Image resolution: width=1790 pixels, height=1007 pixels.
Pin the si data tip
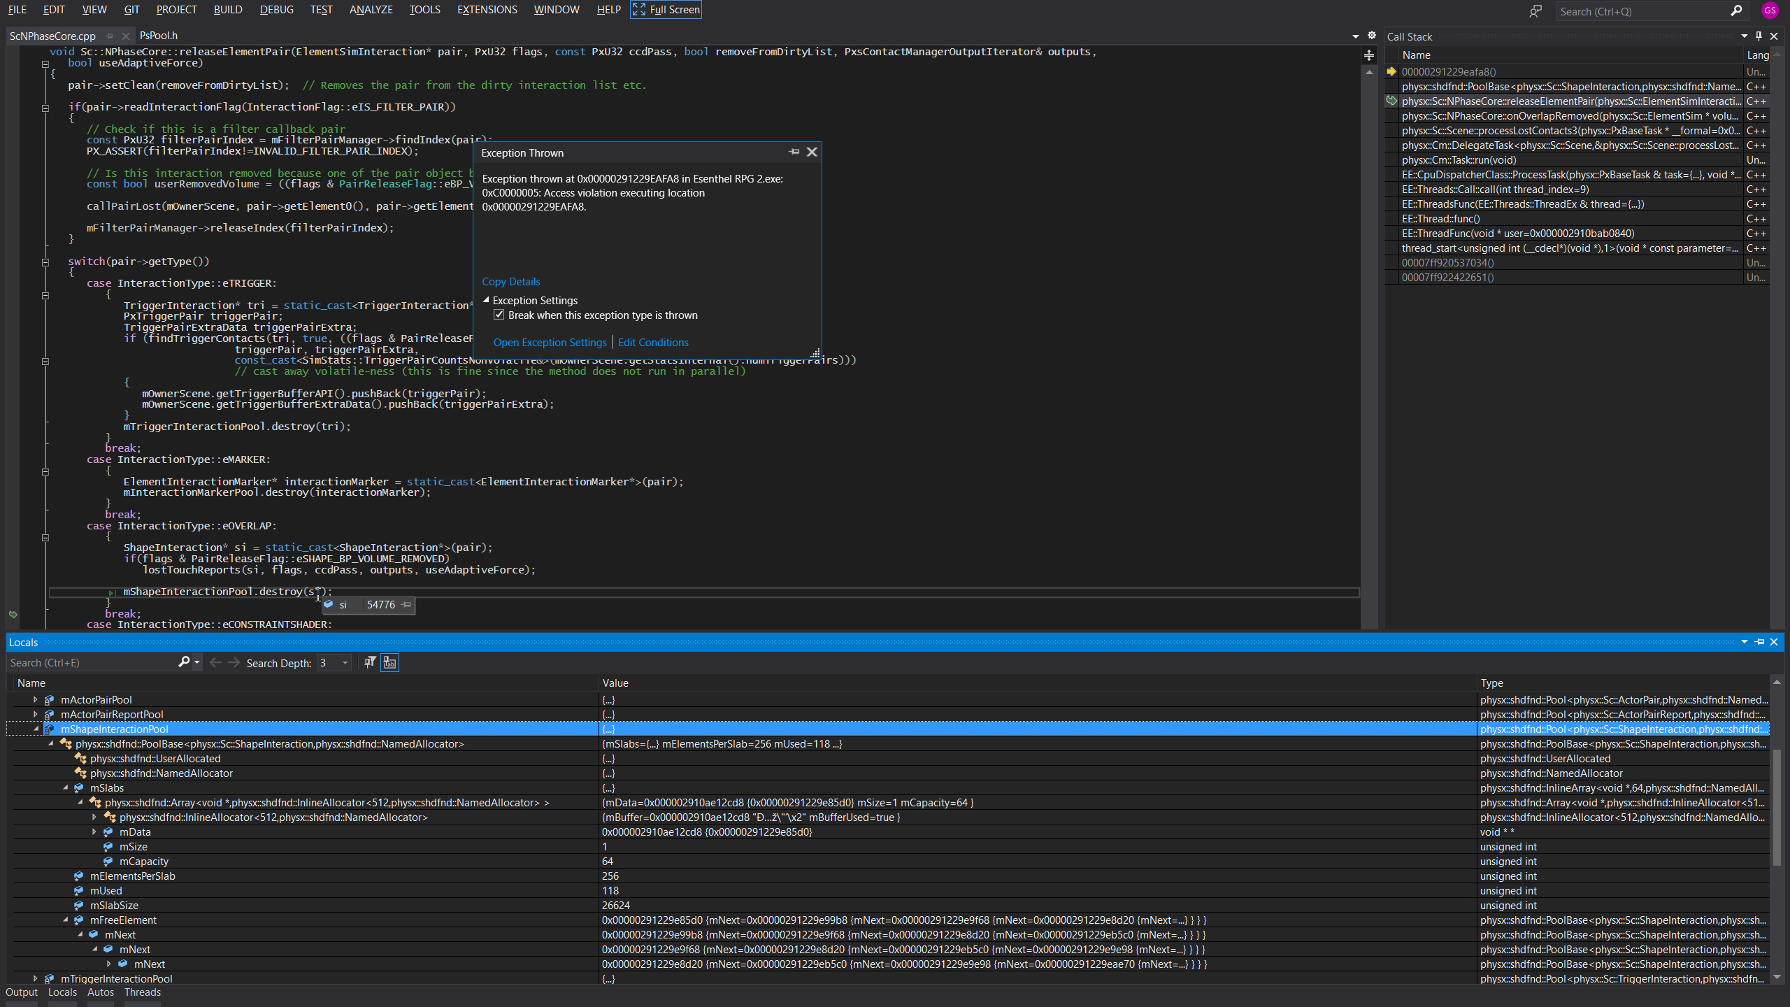point(406,605)
